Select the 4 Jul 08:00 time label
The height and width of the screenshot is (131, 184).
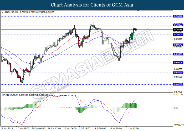tap(100, 128)
